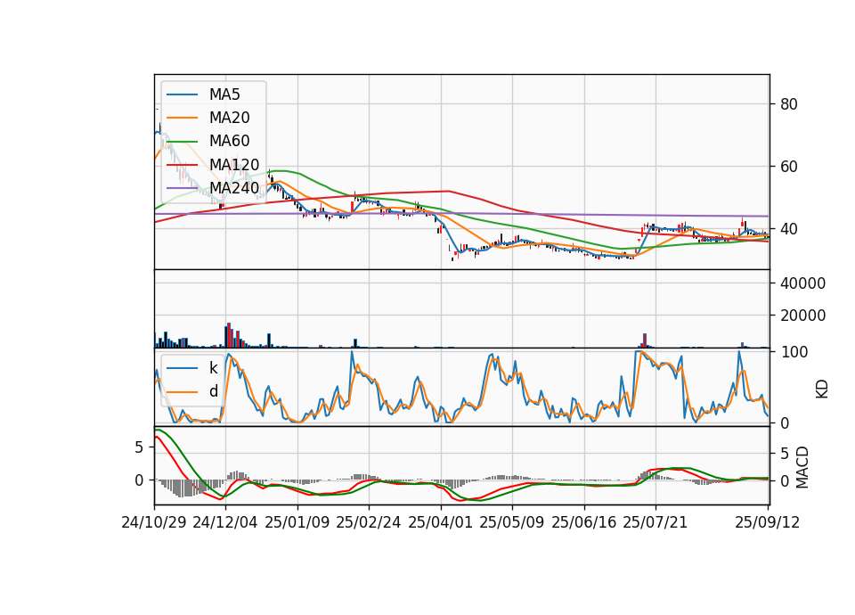The height and width of the screenshot is (615, 855).
Task: Click the 100 tick on the KD axis
Action: click(x=794, y=352)
